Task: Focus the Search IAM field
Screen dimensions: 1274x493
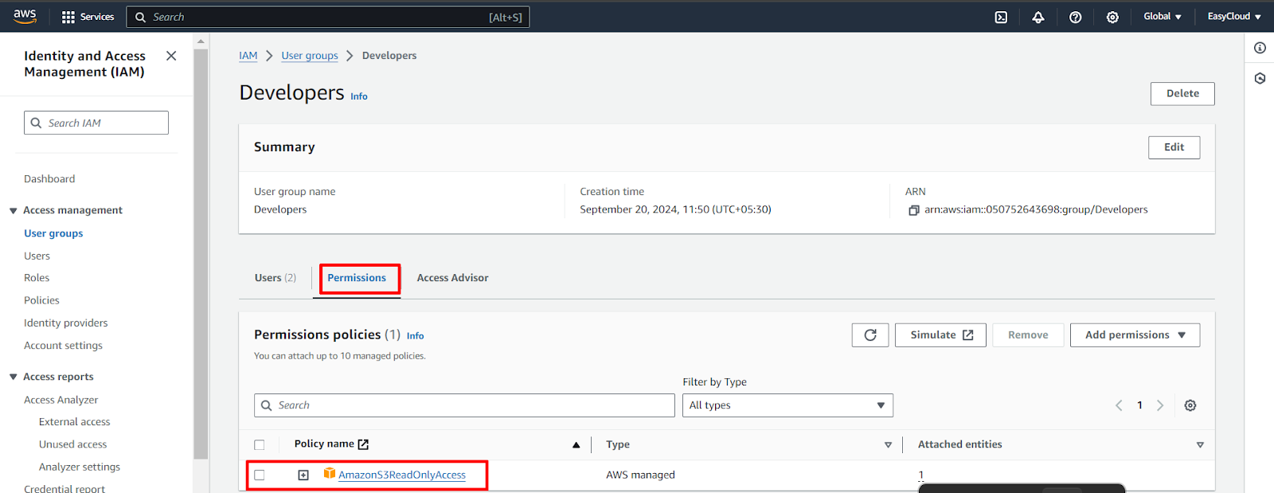Action: 96,123
